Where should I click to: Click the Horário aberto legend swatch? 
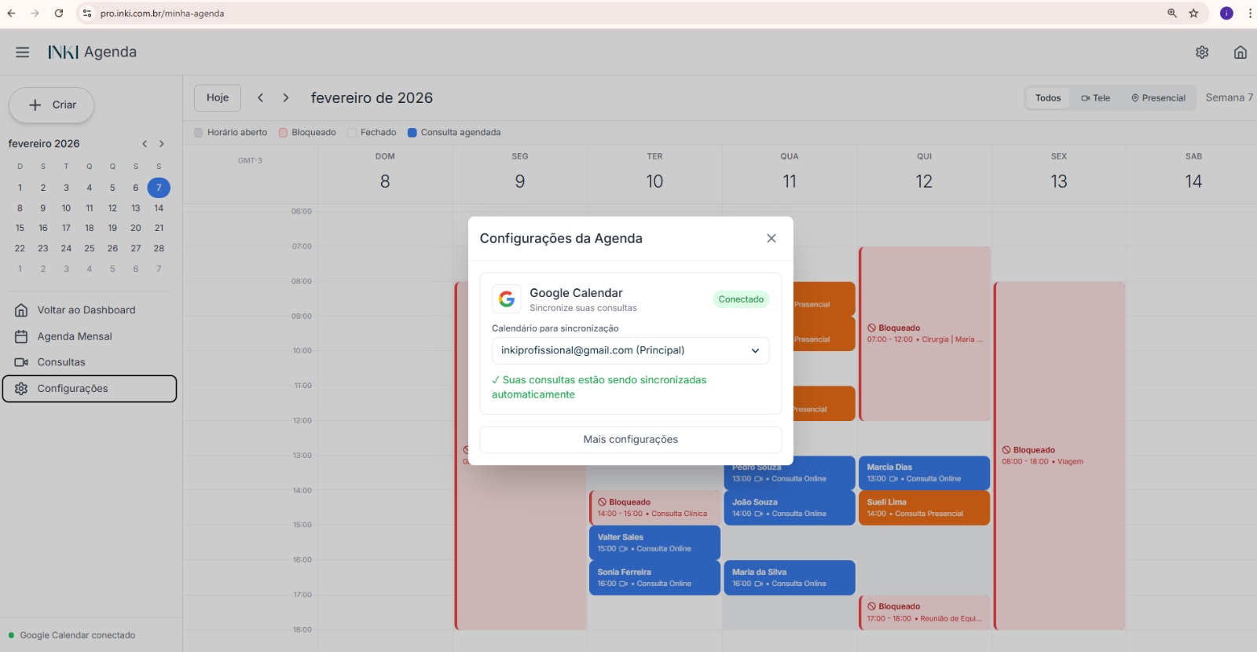(x=199, y=133)
